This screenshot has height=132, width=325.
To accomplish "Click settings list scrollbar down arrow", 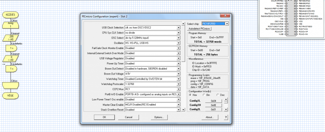I will click(183, 110).
